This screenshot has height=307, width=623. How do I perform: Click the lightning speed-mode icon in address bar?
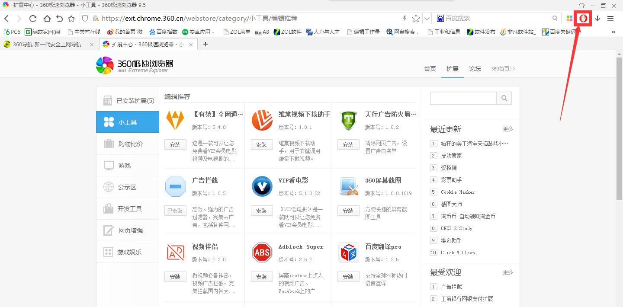click(405, 19)
